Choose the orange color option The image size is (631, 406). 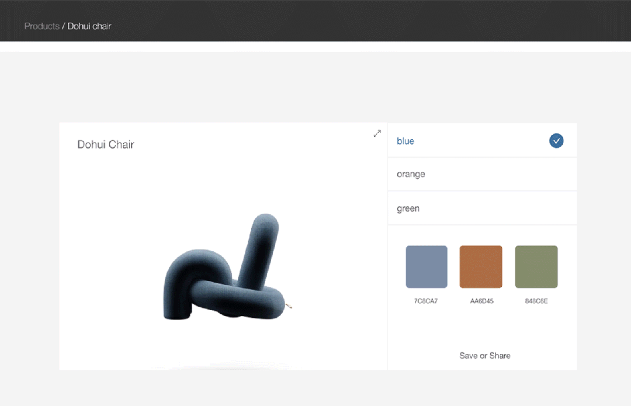click(482, 174)
